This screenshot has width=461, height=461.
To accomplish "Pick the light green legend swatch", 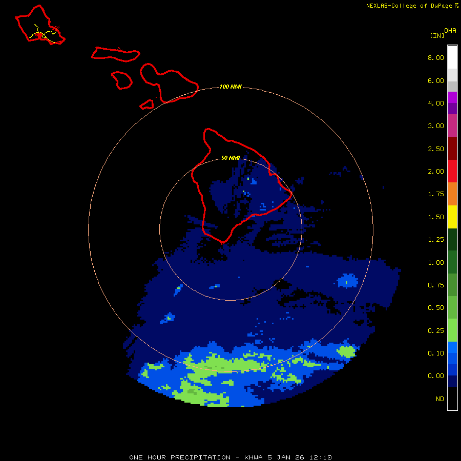I will 452,330.
